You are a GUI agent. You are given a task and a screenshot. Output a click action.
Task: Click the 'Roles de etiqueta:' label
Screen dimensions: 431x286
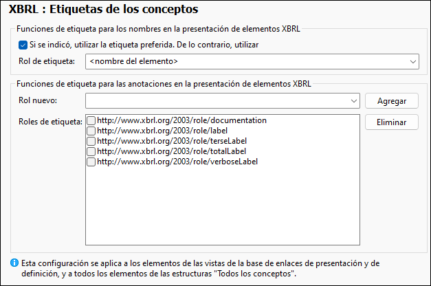pos(51,122)
